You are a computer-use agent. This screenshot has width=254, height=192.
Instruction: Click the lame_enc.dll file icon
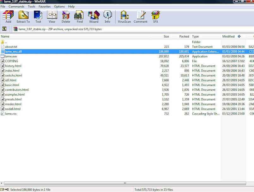click(x=3, y=52)
